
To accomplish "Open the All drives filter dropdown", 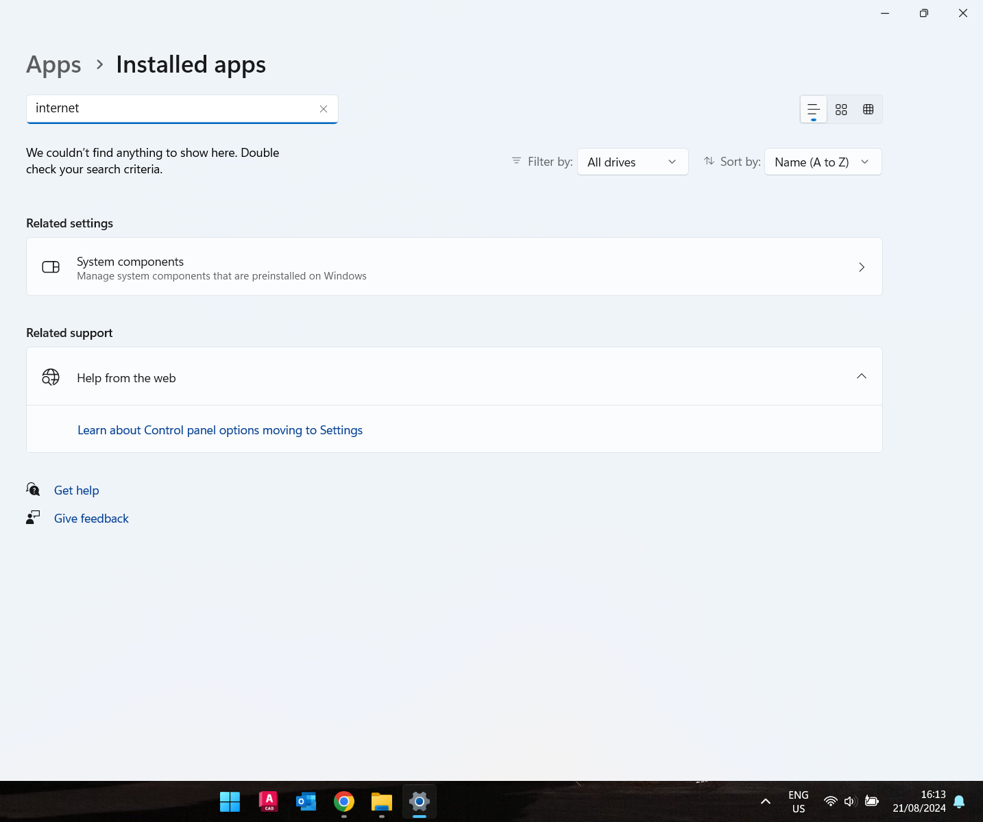I will [633, 162].
